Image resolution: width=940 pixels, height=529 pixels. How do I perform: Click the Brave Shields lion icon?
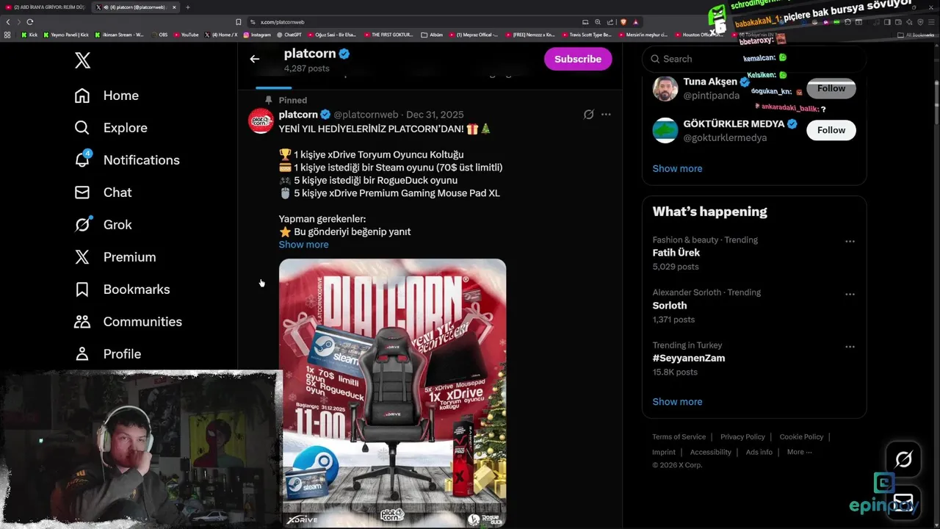(623, 22)
